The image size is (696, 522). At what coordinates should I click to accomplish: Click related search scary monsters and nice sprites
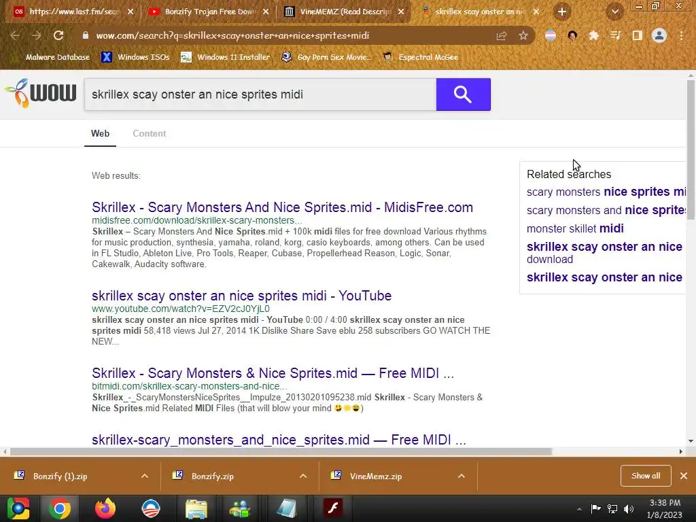pos(606,210)
